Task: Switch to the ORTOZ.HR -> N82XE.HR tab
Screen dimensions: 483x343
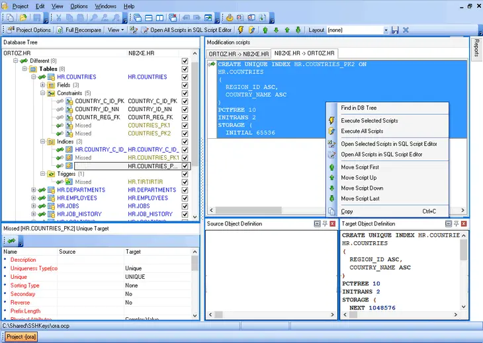Action: coord(238,54)
